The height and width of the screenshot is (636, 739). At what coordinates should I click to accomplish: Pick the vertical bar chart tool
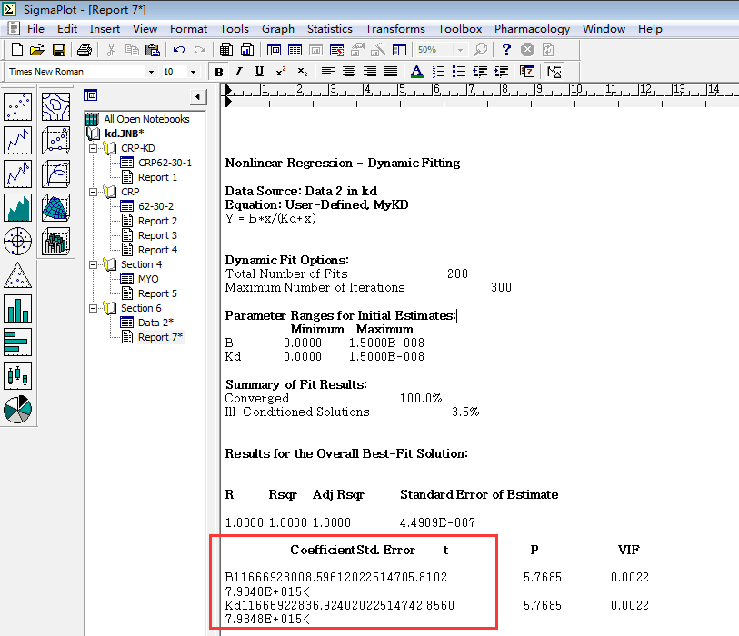[18, 309]
